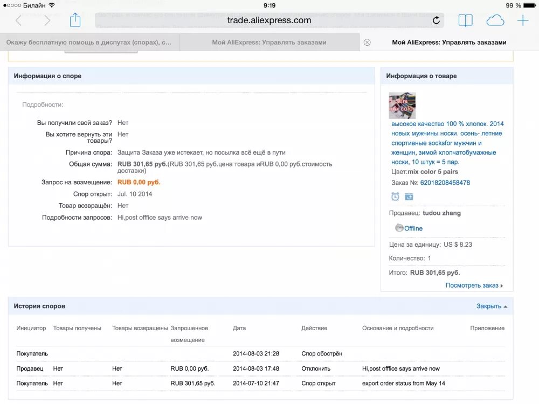Reload the page with refresh icon
Screen dimensions: 539x404
(x=436, y=20)
